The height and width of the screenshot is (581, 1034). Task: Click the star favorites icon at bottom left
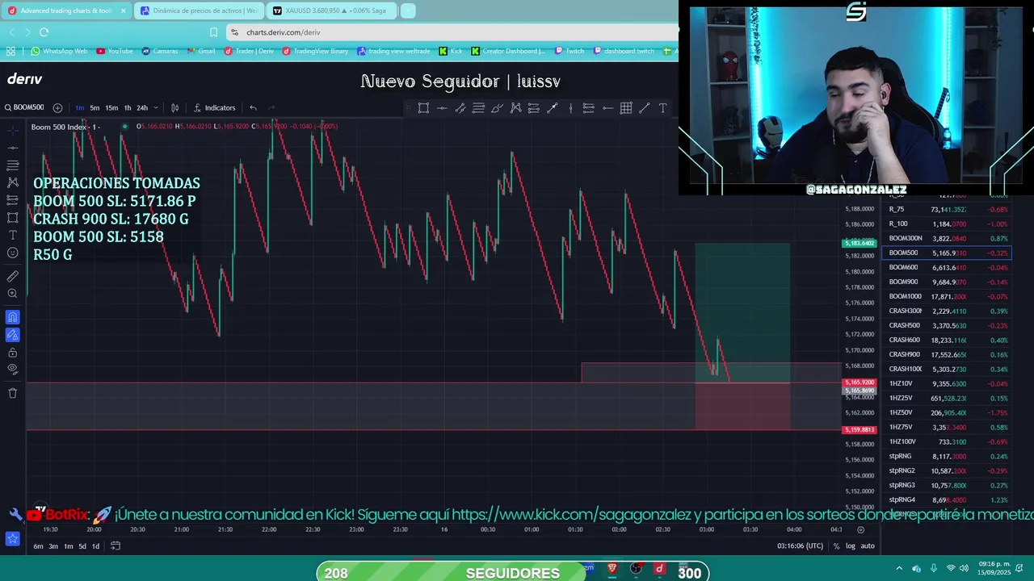click(12, 538)
